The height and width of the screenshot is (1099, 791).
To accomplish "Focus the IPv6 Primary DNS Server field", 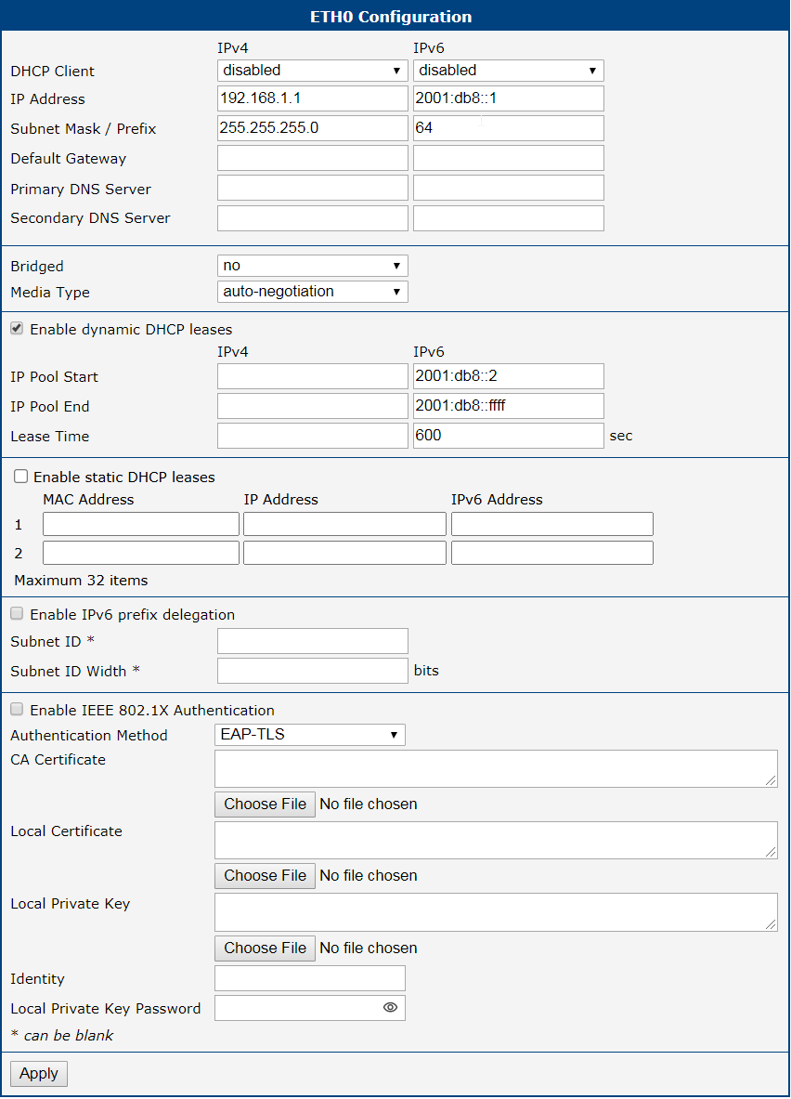I will [x=509, y=188].
